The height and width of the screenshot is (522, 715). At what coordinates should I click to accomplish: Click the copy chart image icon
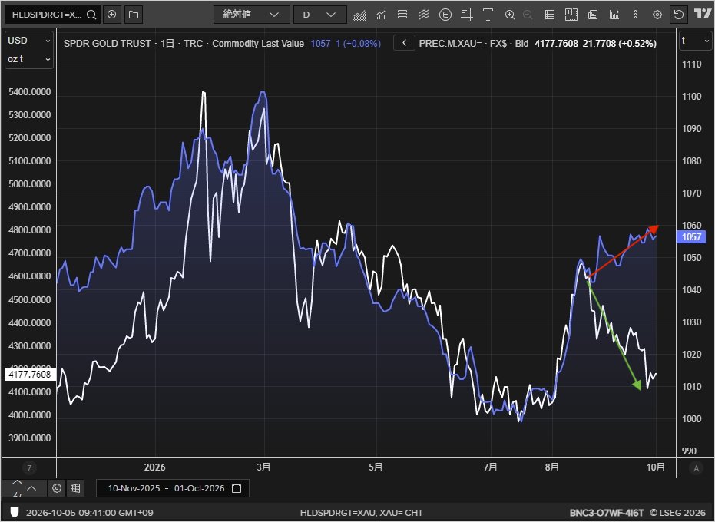593,15
